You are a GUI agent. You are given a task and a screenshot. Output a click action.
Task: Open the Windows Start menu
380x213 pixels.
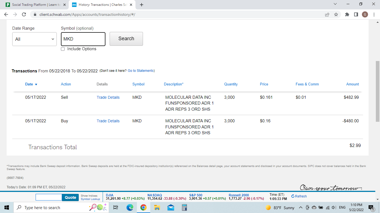7,207
